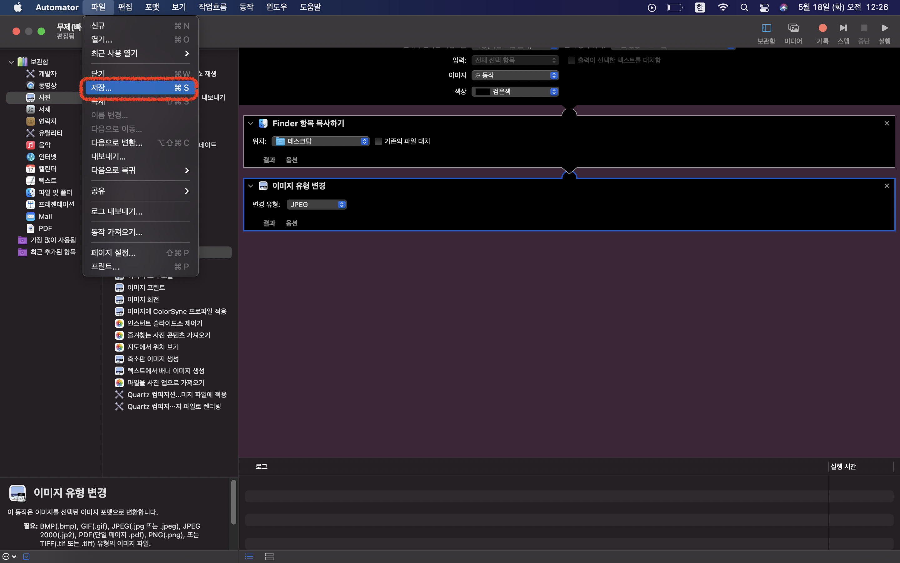
Task: Select the Mail category in library
Action: pos(45,216)
